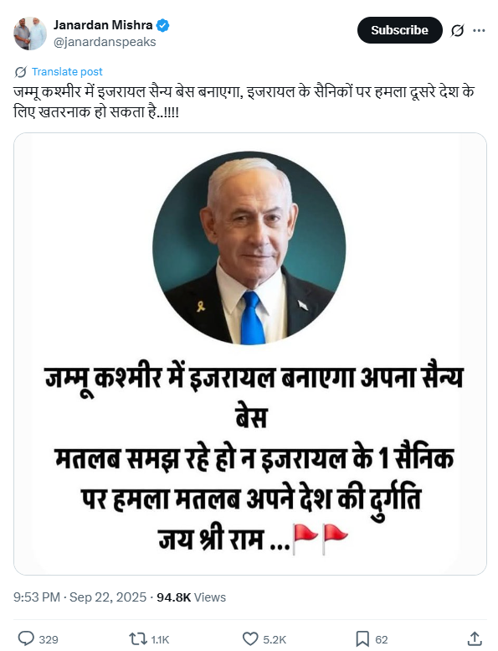This screenshot has height=651, width=498.
Task: Click the 9:53 PM Sep 22, 2025 timestamp
Action: 80,597
